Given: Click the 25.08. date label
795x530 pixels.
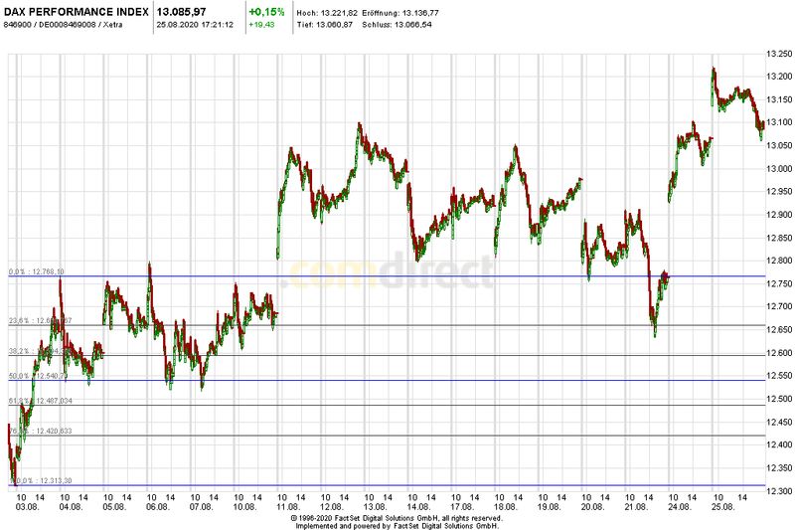Looking at the screenshot, I should (x=723, y=507).
